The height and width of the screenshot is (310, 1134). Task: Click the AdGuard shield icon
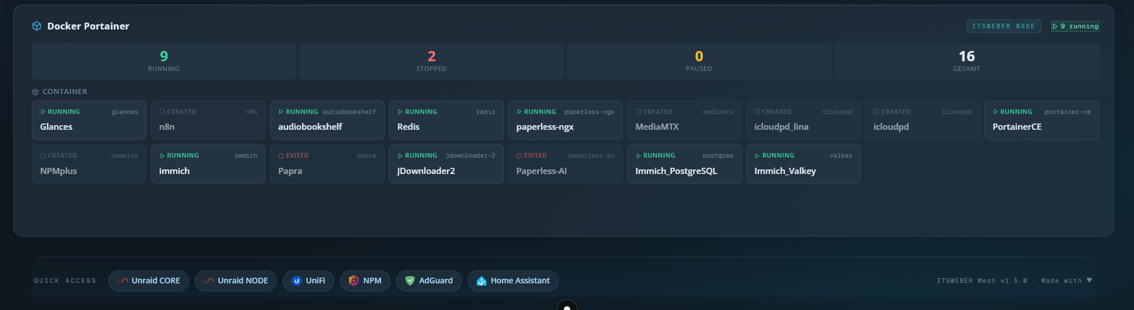410,281
